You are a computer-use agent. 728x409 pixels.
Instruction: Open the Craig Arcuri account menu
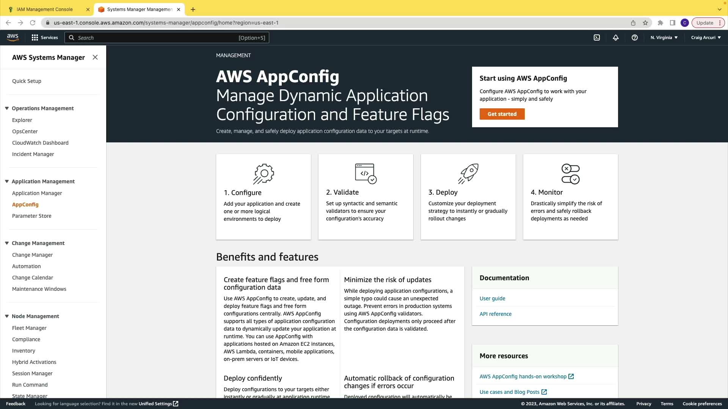706,37
